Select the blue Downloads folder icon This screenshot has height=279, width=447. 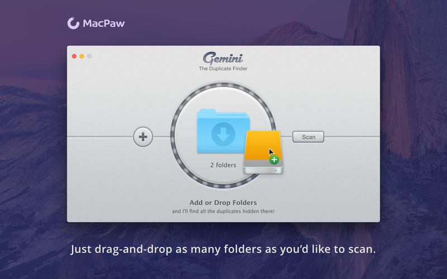(x=223, y=131)
